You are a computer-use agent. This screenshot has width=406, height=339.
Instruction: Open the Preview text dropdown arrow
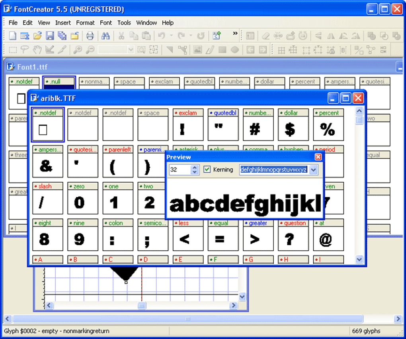[314, 170]
